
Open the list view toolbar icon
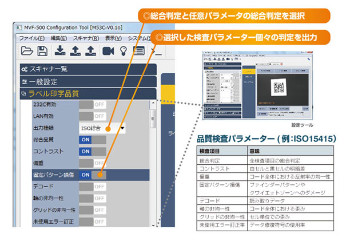[139, 51]
